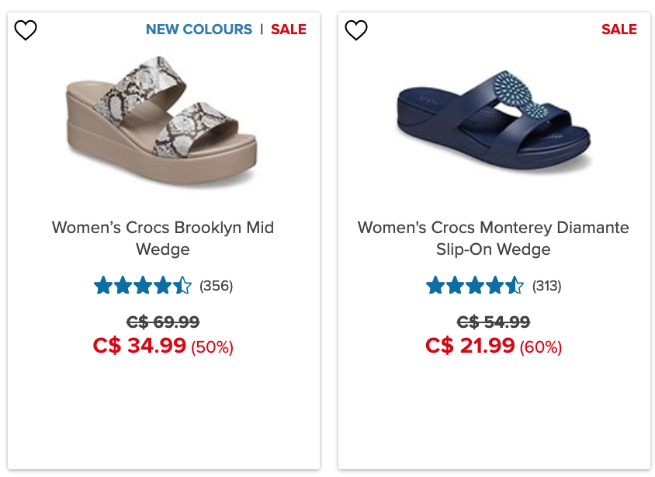Image resolution: width=655 pixels, height=477 pixels.
Task: Click the Monterey wedge star rating
Action: 474,286
